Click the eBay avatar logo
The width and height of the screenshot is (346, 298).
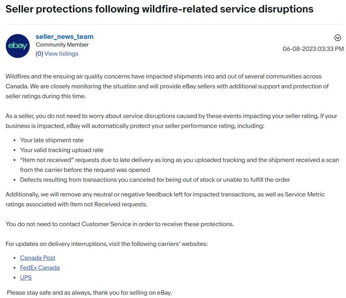[x=18, y=46]
